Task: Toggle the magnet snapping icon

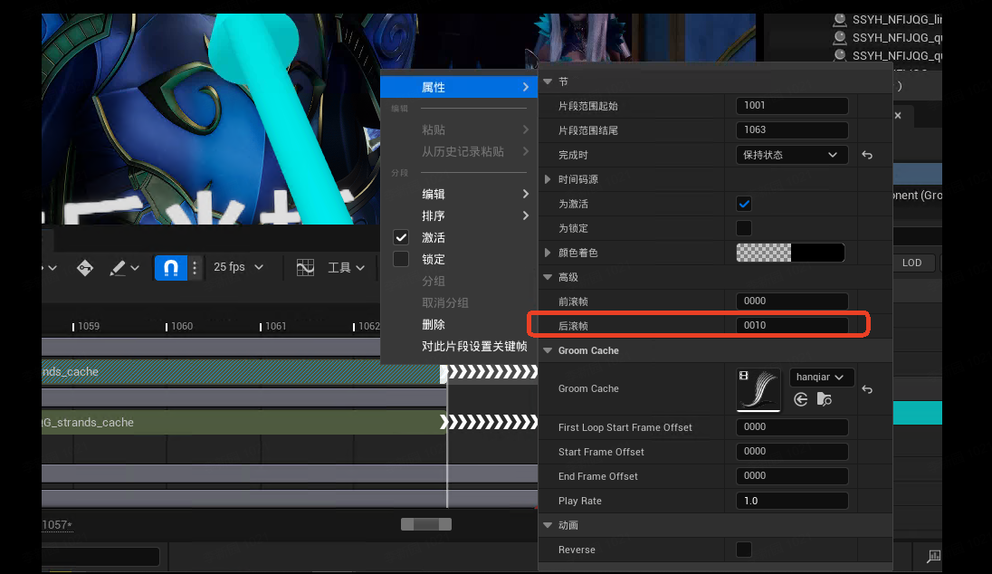Action: pos(171,268)
